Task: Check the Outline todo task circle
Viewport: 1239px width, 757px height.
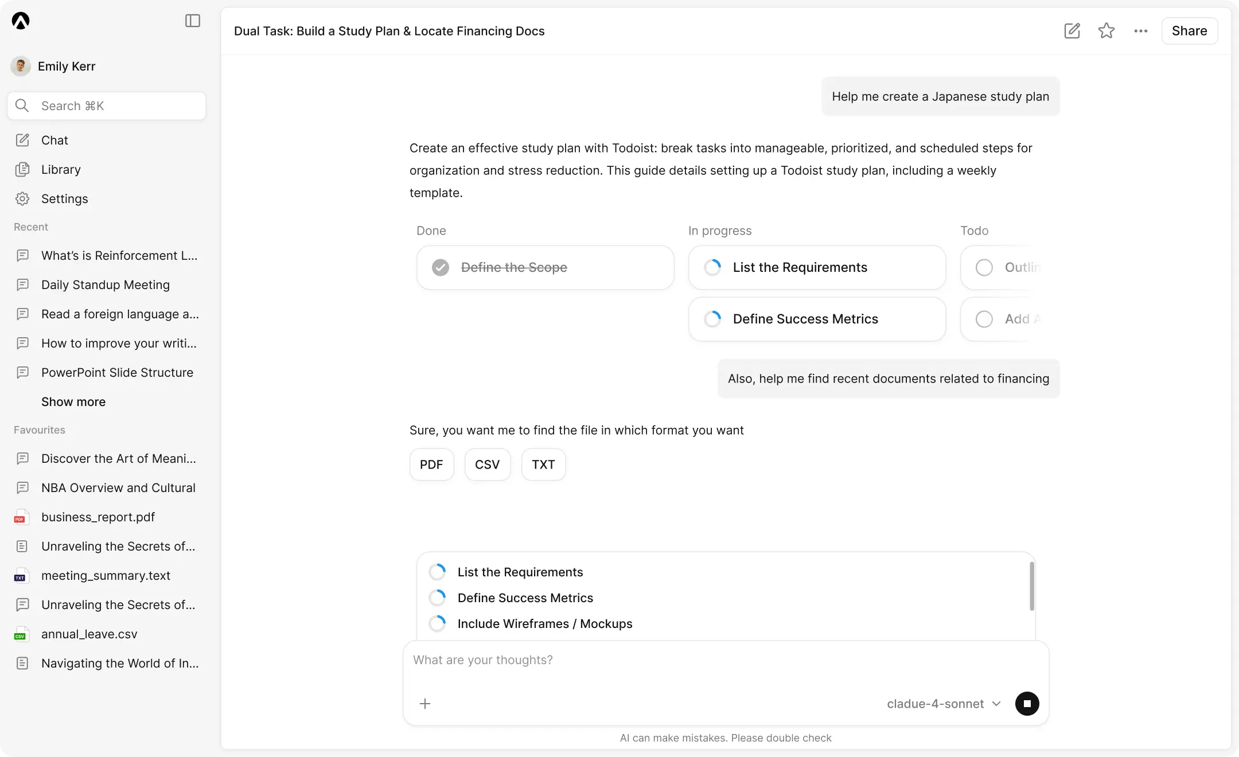Action: [x=984, y=268]
